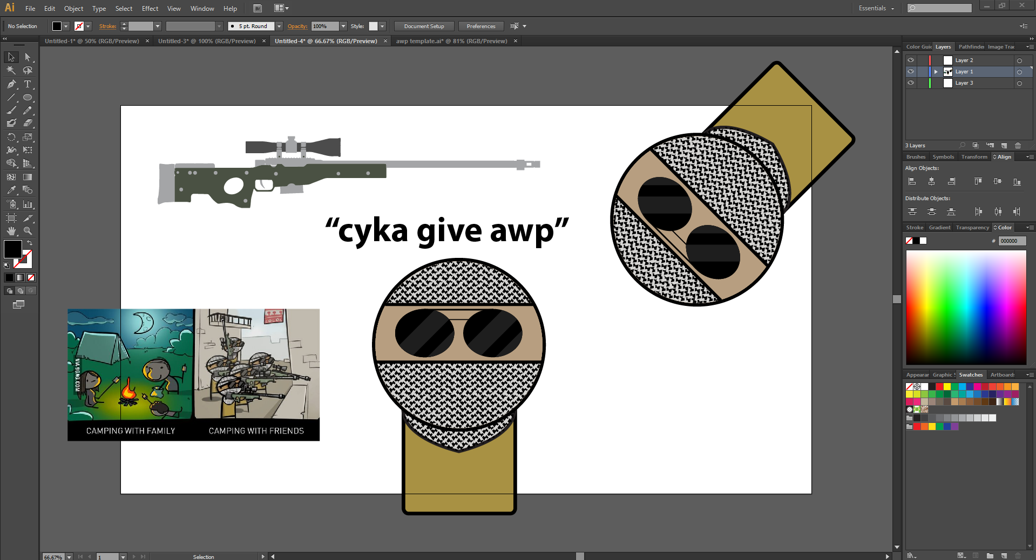Open stroke weight dropdown
The image size is (1036, 560).
pos(158,26)
